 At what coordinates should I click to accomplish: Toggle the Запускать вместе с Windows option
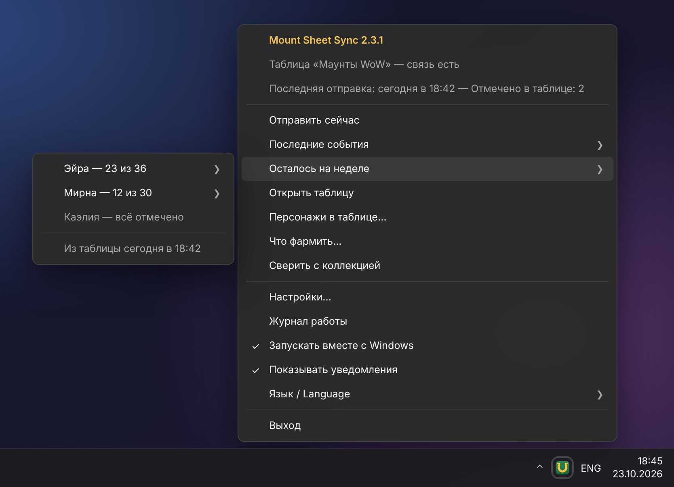tap(428, 346)
